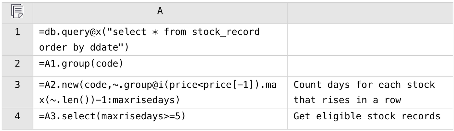Click the empty cell beside =A1.group(code)
Image resolution: width=454 pixels, height=131 pixels.
coord(369,66)
